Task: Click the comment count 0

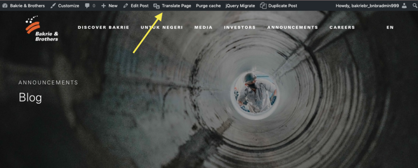Action: [x=94, y=6]
